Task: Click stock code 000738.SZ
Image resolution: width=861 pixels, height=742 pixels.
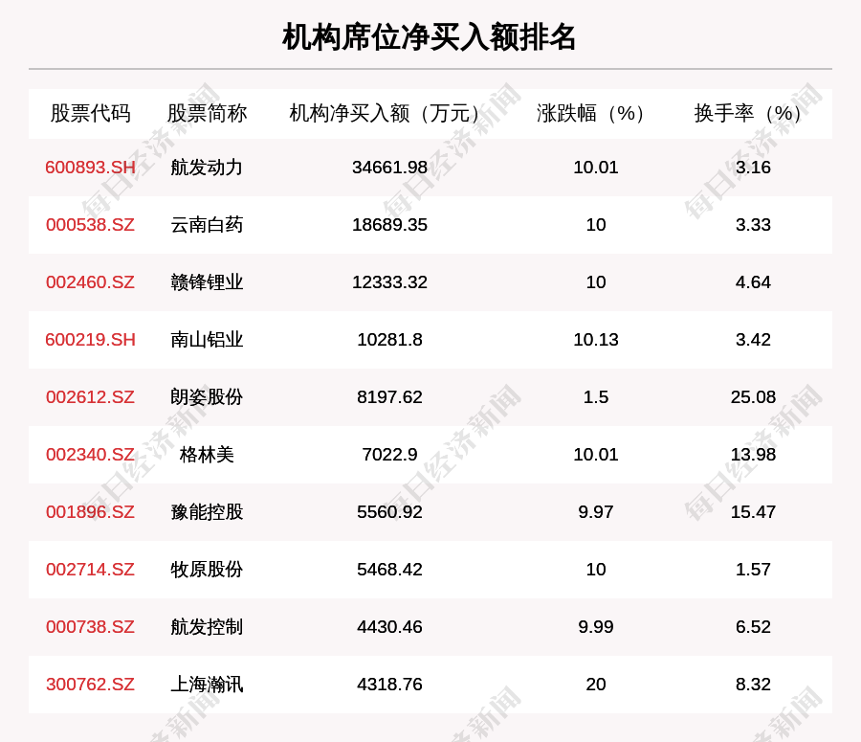Action: (x=90, y=627)
